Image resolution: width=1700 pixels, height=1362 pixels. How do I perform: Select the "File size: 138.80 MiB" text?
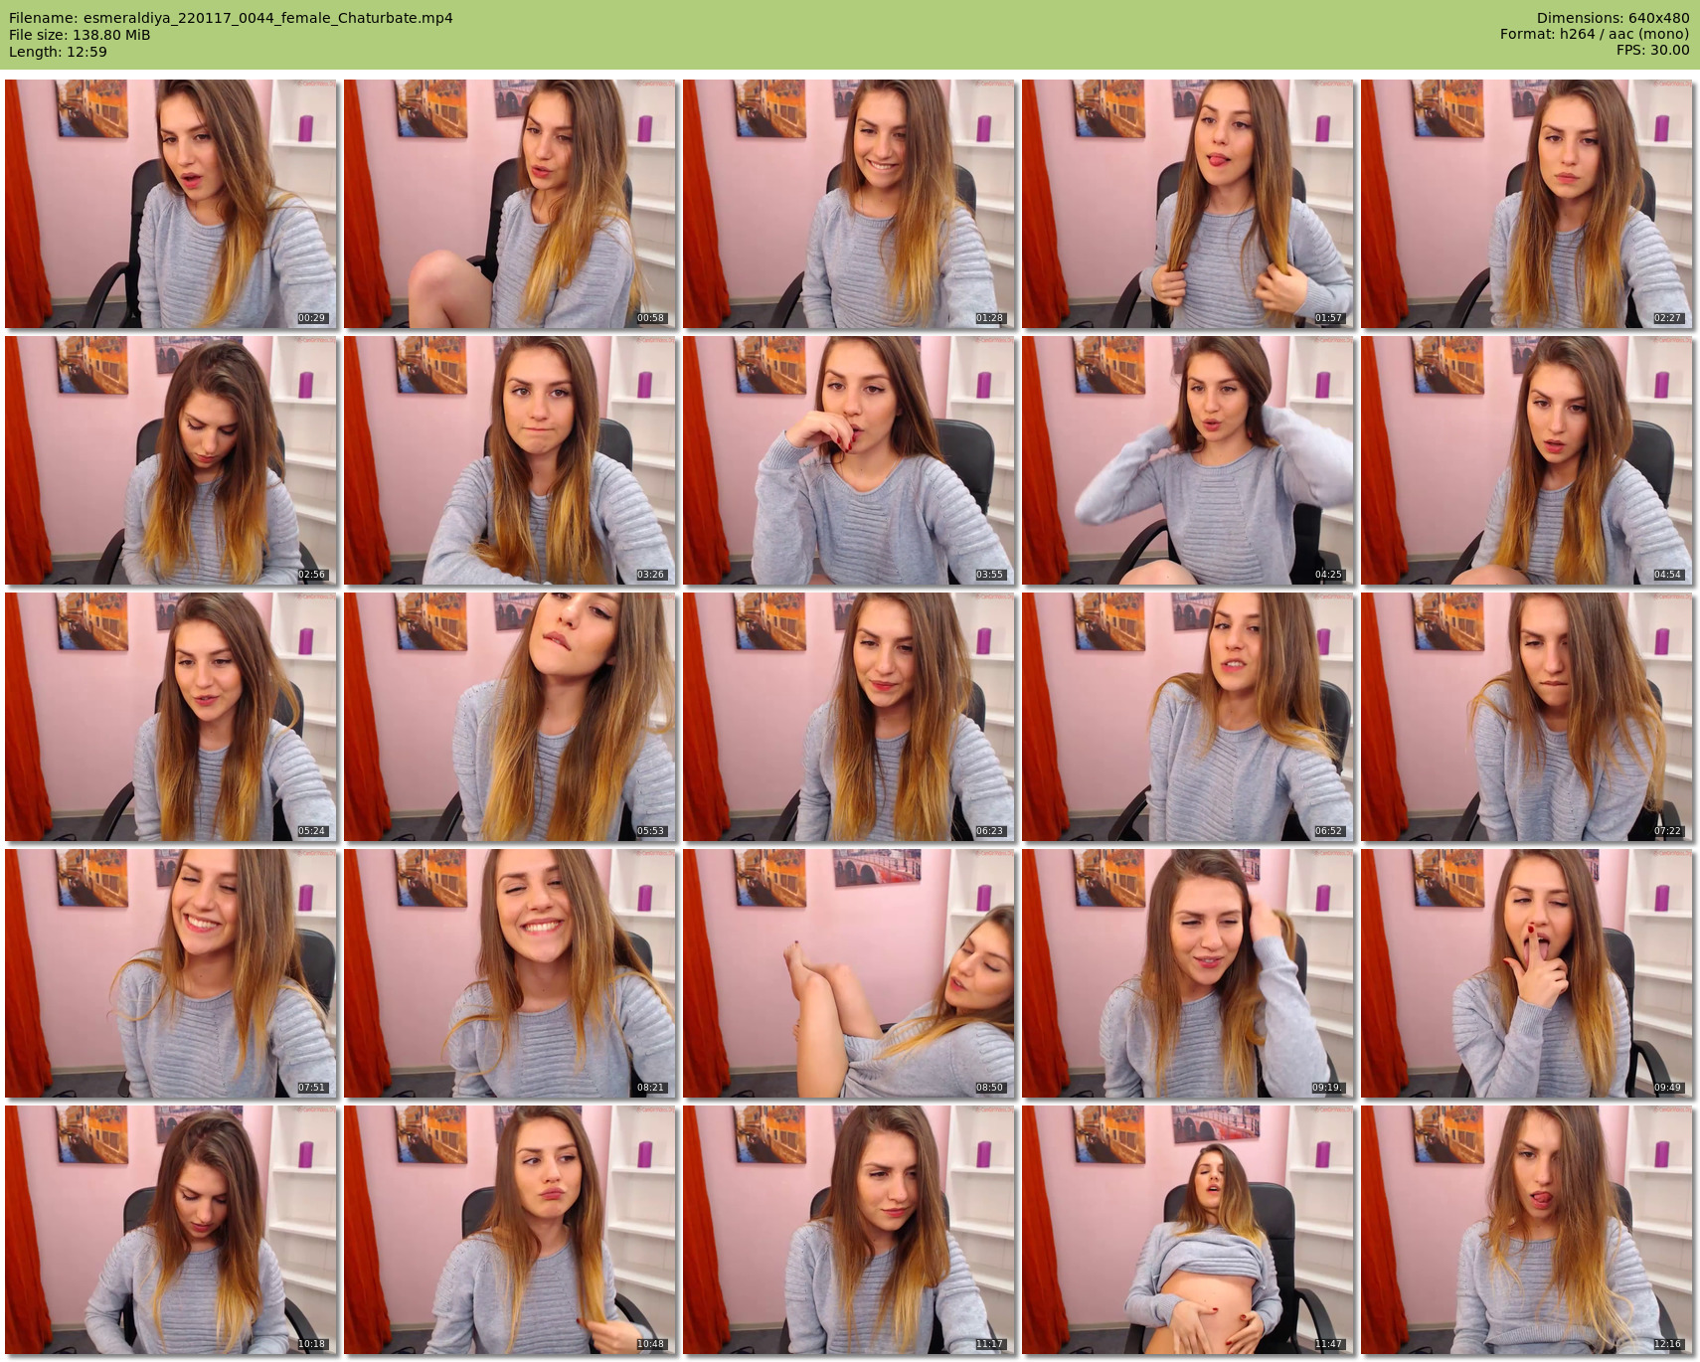80,35
